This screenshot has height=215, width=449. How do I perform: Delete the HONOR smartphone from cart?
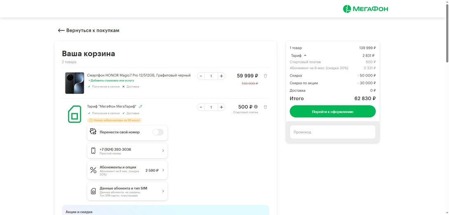(265, 76)
